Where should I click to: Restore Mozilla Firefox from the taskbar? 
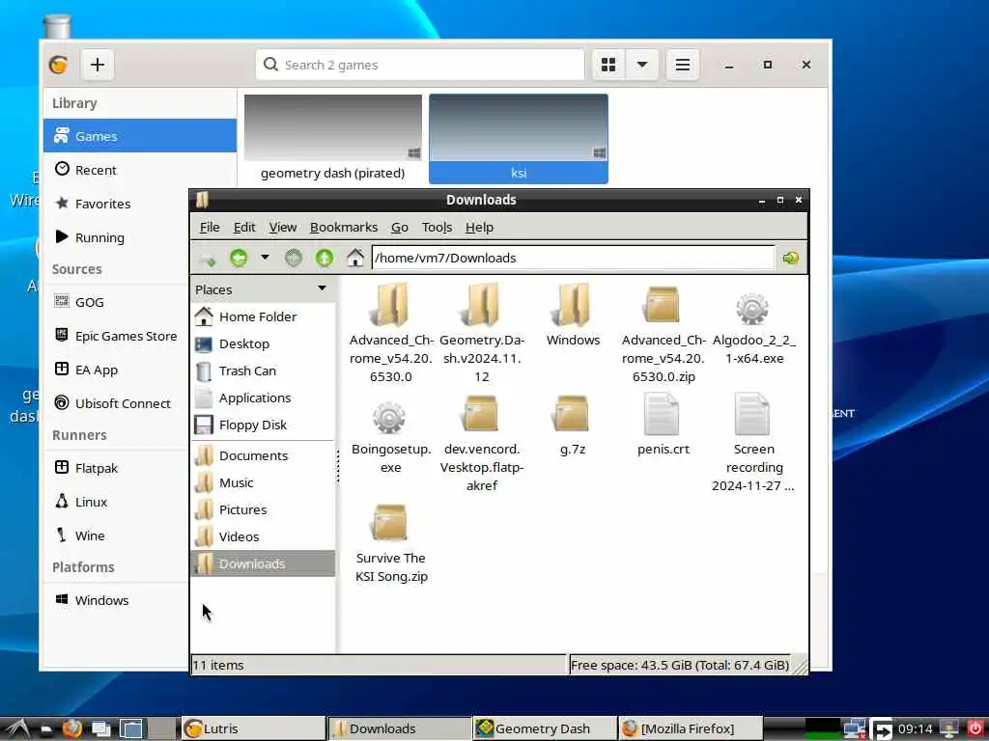690,728
